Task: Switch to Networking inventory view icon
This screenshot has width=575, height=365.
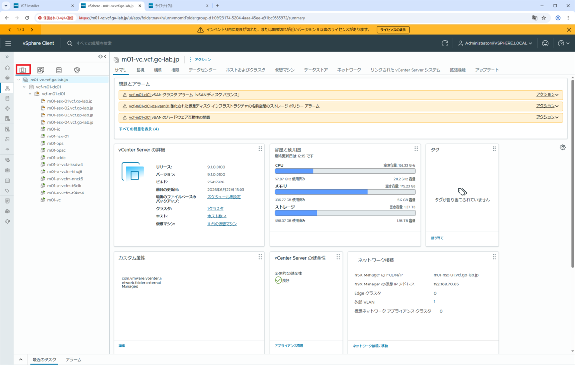Action: [77, 70]
